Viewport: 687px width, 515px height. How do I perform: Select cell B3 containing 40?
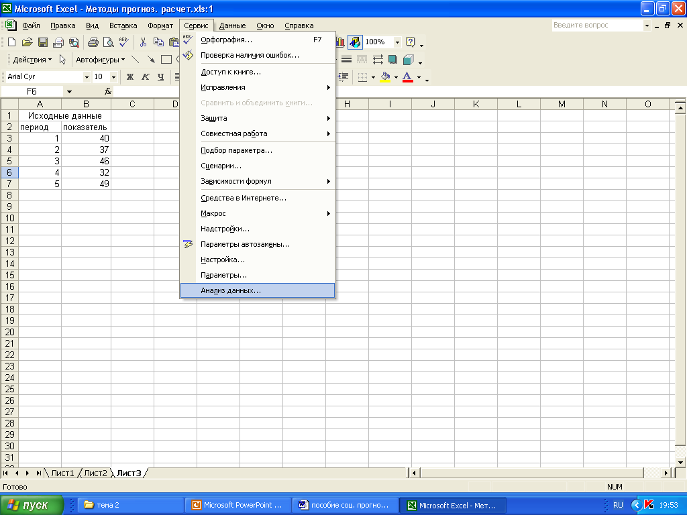point(86,138)
